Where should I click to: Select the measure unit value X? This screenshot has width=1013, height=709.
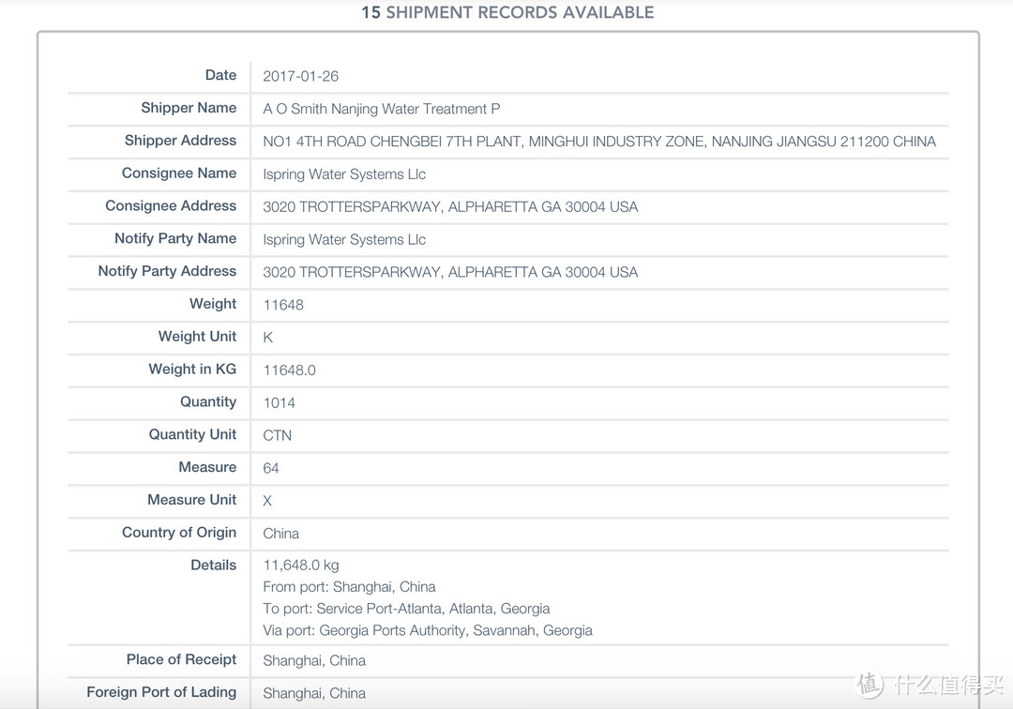pos(267,501)
